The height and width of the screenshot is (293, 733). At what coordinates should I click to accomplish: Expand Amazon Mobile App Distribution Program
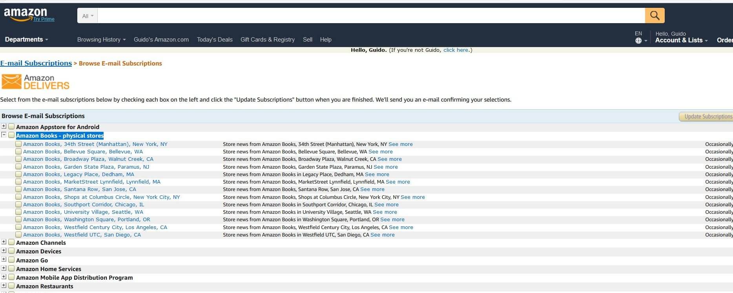pos(4,277)
